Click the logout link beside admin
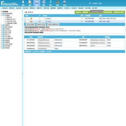Image resolution: width=126 pixels, height=126 pixels. 100,3
